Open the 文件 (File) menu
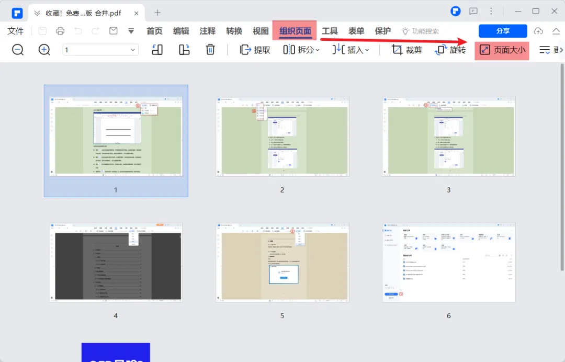Screen dimensions: 565x362 click(x=16, y=31)
